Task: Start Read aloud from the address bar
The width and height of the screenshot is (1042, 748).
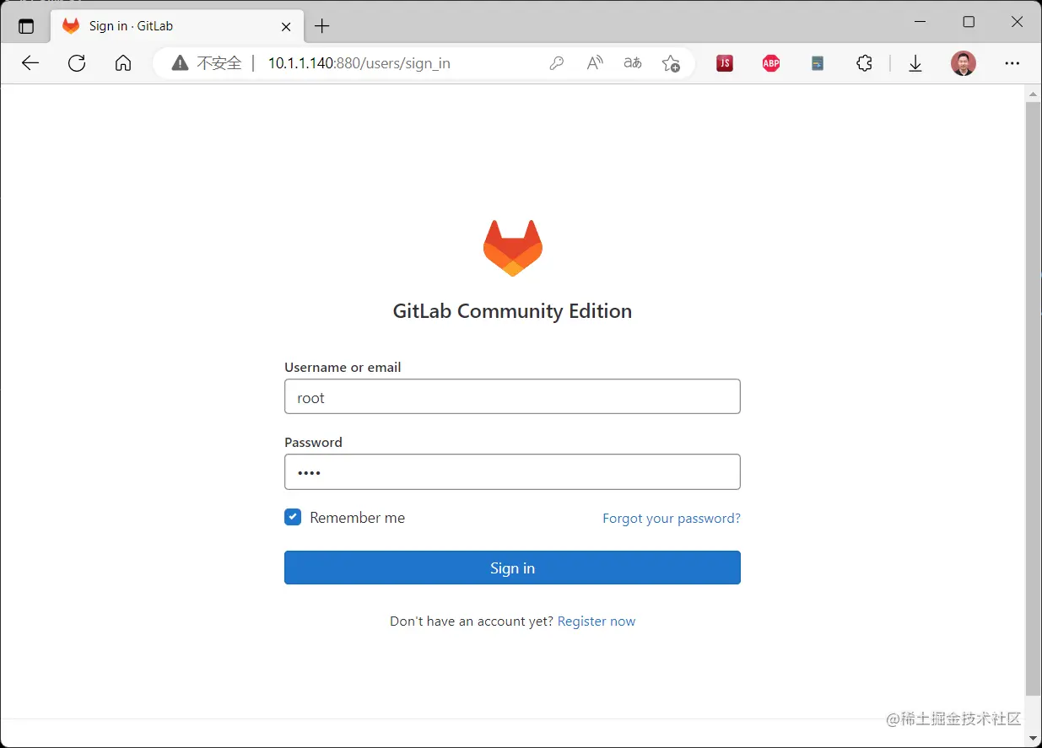Action: click(x=594, y=62)
